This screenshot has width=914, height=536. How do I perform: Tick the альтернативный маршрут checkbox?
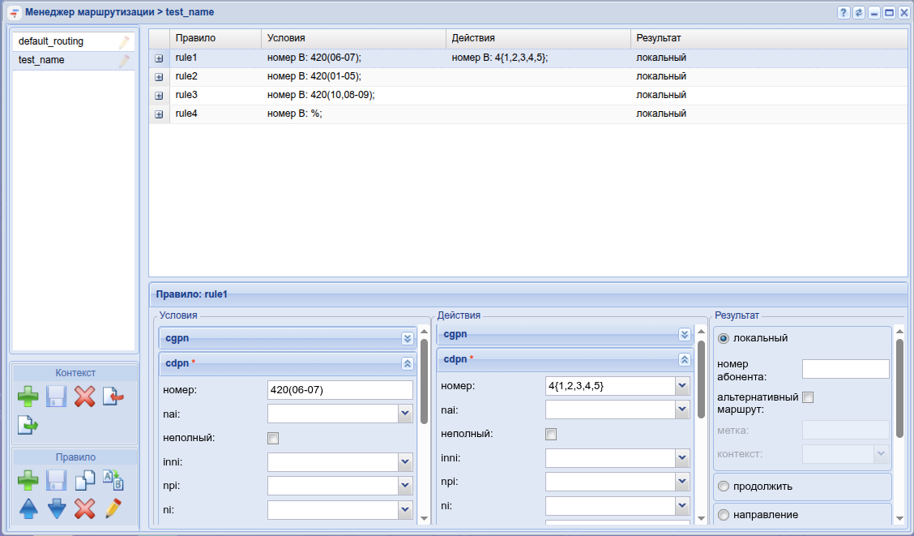tap(808, 397)
